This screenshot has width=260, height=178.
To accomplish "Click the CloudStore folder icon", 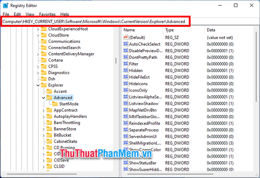I will pyautogui.click(x=44, y=35).
